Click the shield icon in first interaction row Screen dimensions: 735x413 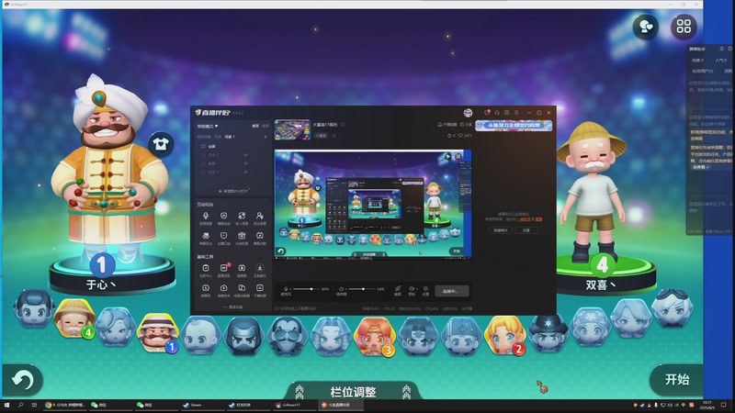223,218
